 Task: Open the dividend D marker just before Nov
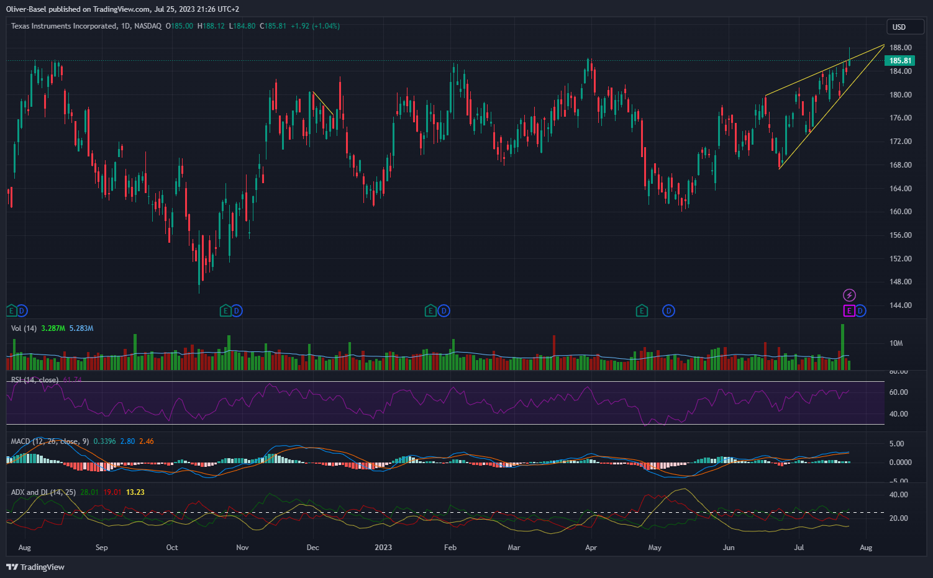(x=237, y=310)
